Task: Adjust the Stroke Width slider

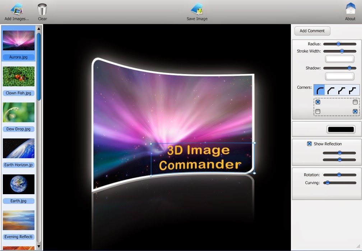Action: pyautogui.click(x=340, y=51)
